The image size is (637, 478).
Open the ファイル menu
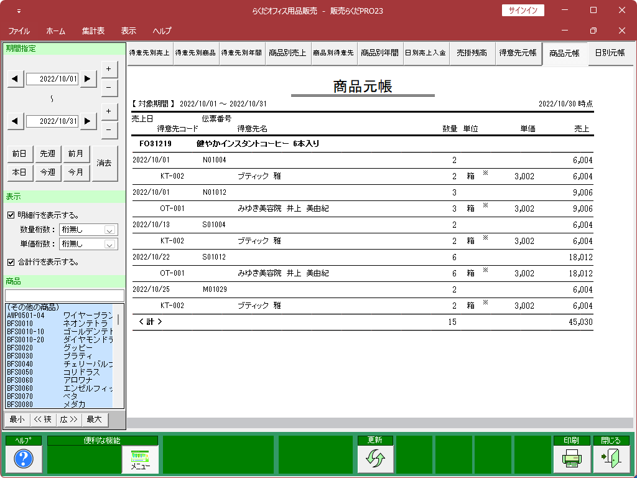[19, 31]
